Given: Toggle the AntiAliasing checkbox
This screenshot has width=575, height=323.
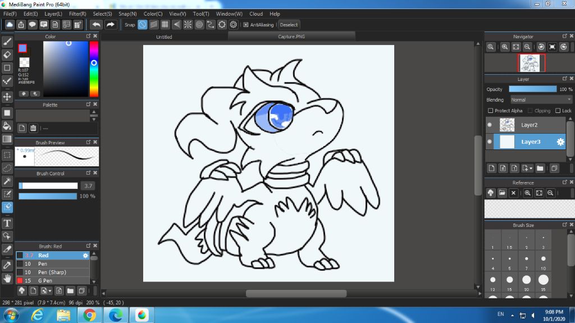Looking at the screenshot, I should pyautogui.click(x=246, y=25).
